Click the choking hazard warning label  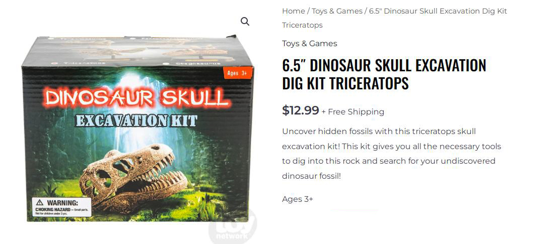tap(62, 207)
